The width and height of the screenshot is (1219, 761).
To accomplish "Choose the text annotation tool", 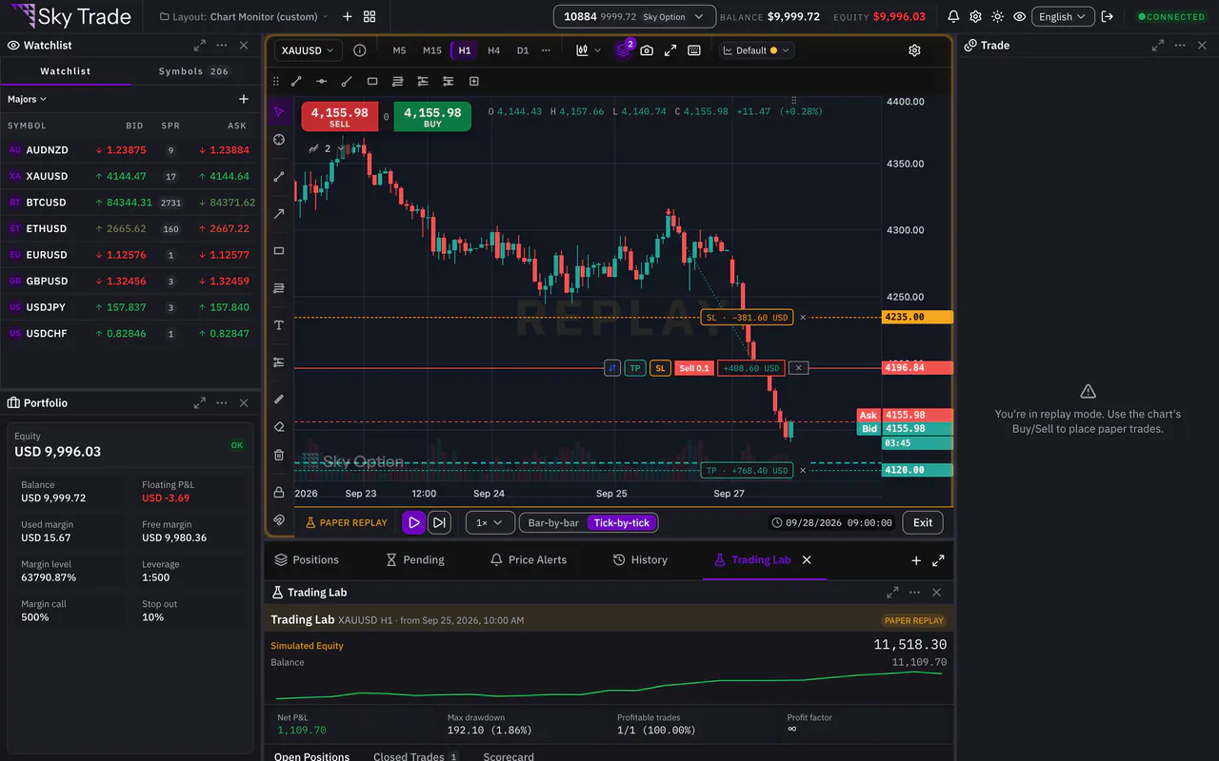I will 279,325.
